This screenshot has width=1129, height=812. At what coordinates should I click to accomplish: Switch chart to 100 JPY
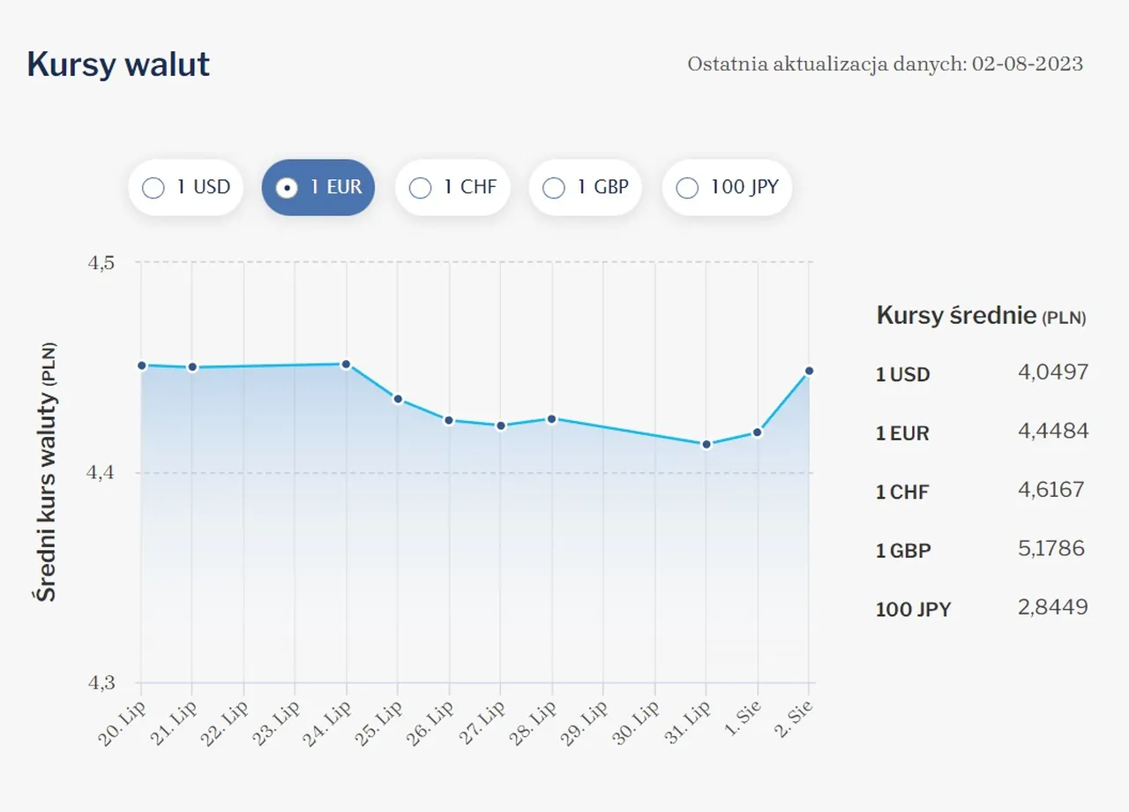pyautogui.click(x=727, y=187)
